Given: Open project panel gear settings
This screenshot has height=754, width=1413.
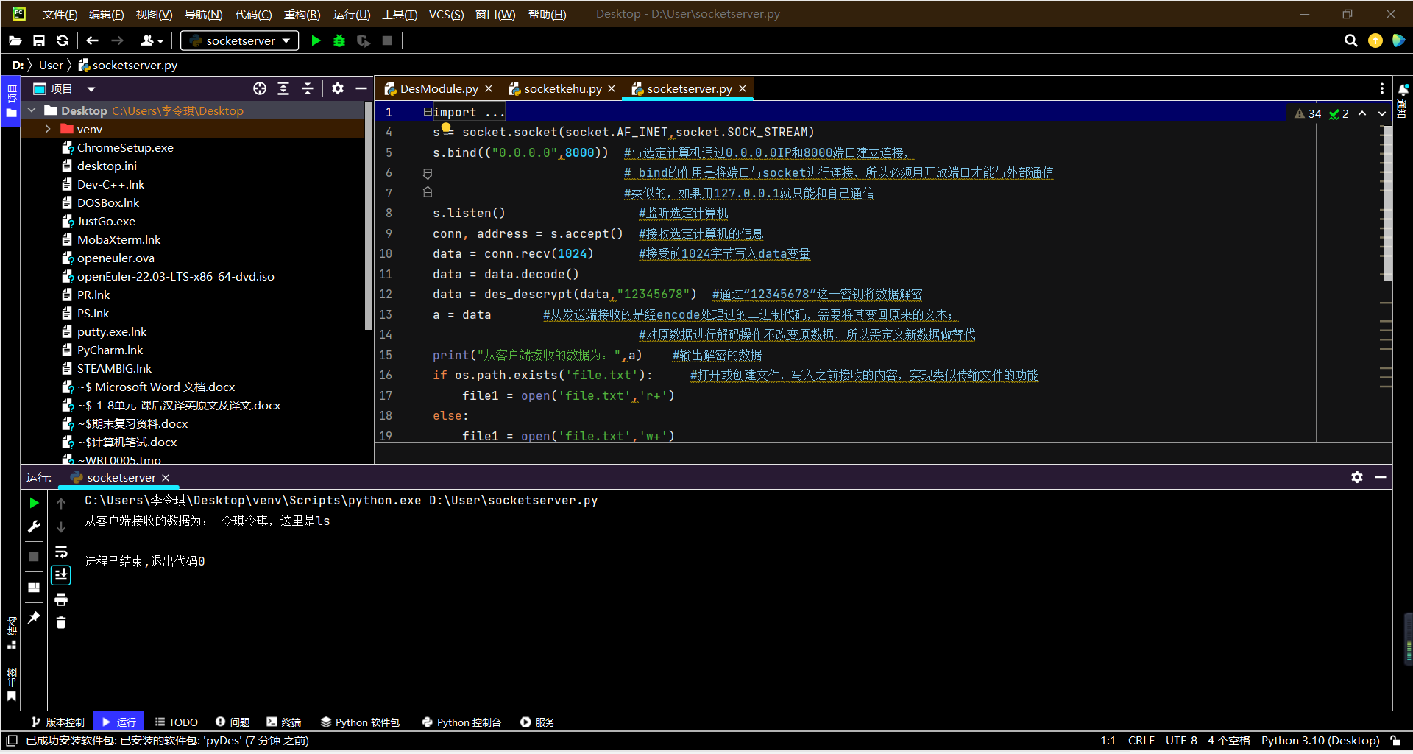Looking at the screenshot, I should [x=338, y=88].
